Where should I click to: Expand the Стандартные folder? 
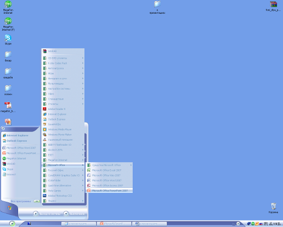click(63, 99)
